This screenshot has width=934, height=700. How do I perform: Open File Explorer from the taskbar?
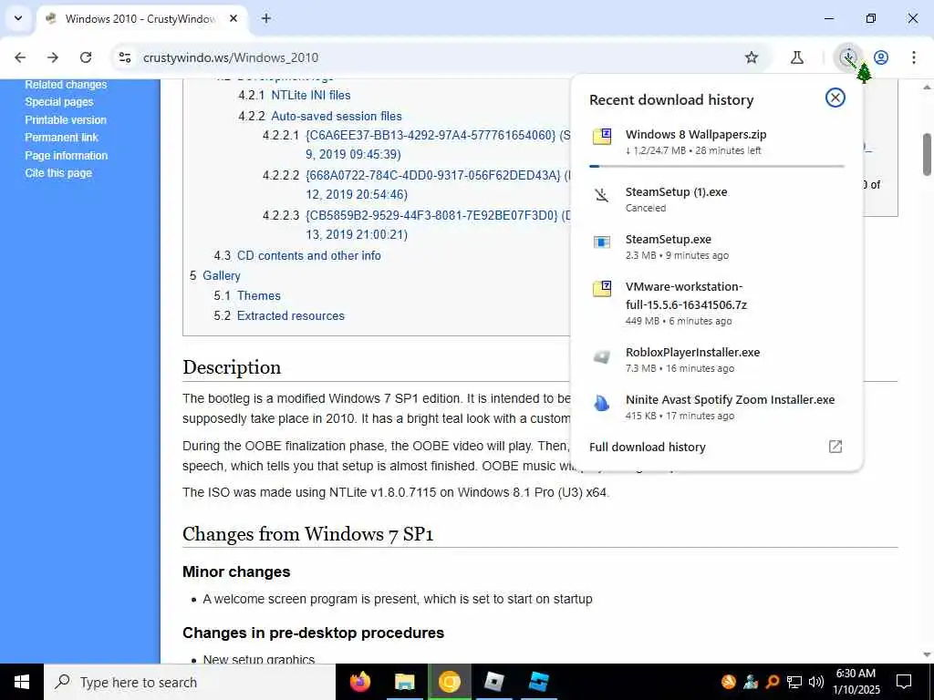pyautogui.click(x=404, y=682)
